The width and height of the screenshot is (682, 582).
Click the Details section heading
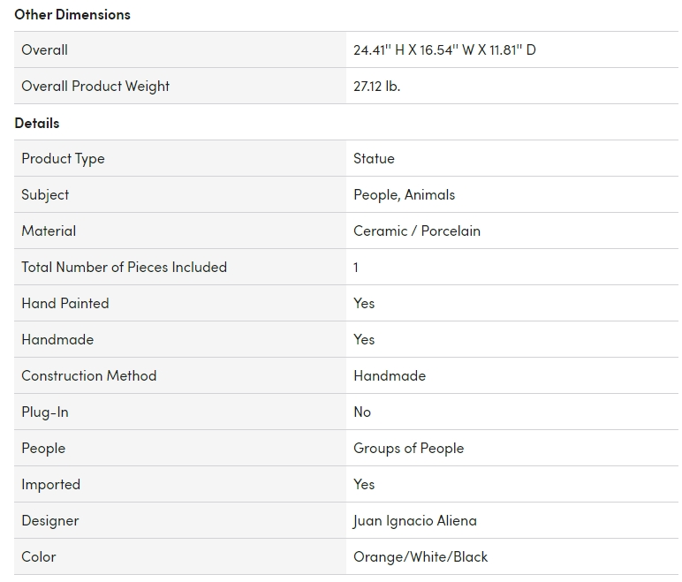point(37,123)
